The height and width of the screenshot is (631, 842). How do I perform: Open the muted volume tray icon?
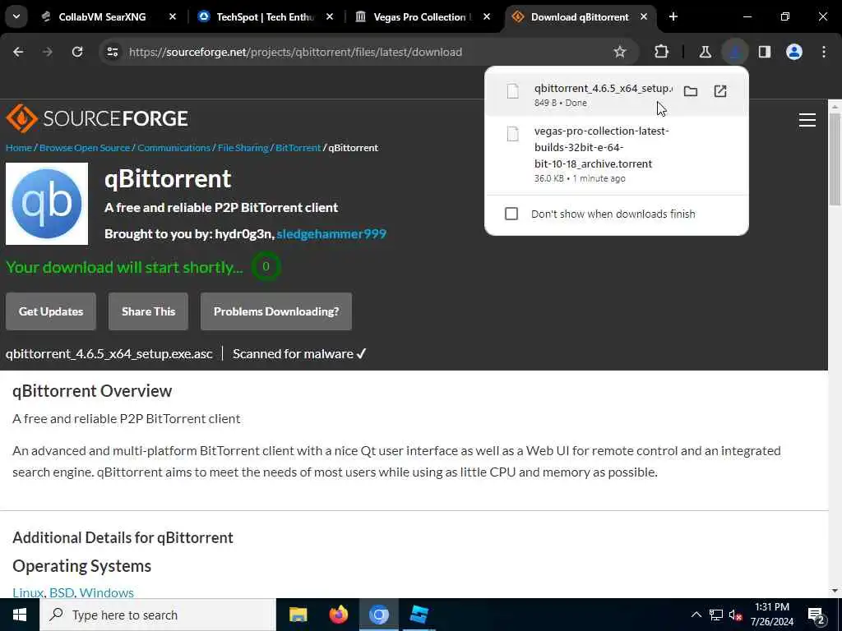click(x=735, y=615)
